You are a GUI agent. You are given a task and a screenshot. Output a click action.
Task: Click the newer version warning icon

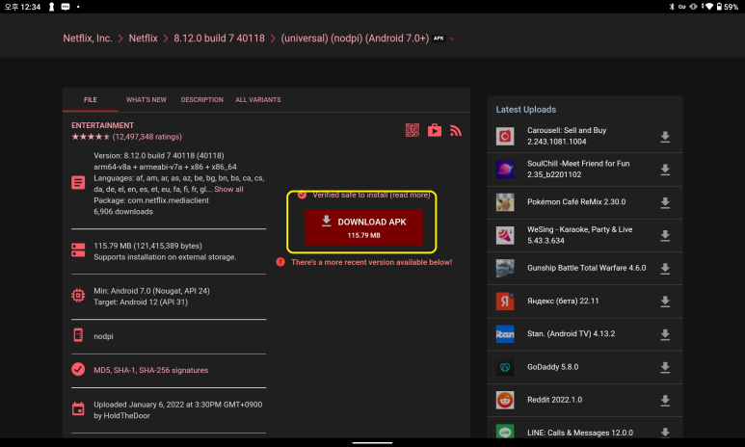[x=280, y=262]
